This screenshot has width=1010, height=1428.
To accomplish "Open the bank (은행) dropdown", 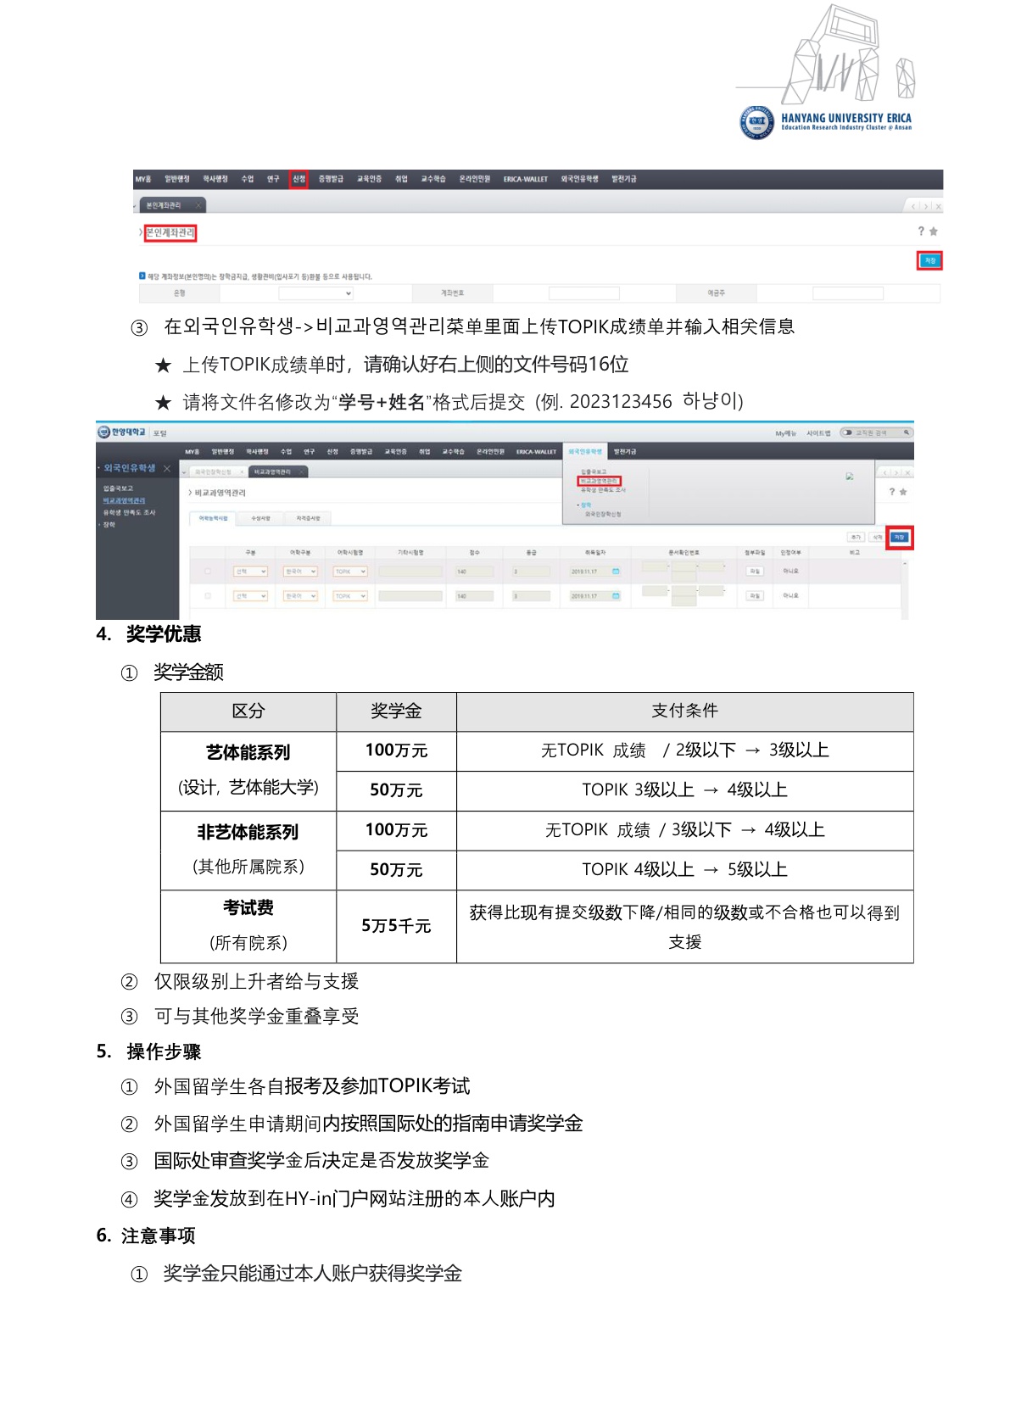I will pos(315,293).
